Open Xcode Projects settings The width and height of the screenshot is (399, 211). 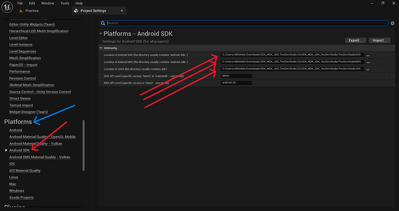(21, 197)
